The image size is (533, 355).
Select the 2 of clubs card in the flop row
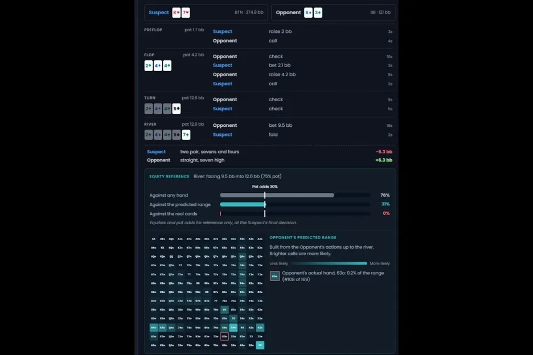click(149, 65)
